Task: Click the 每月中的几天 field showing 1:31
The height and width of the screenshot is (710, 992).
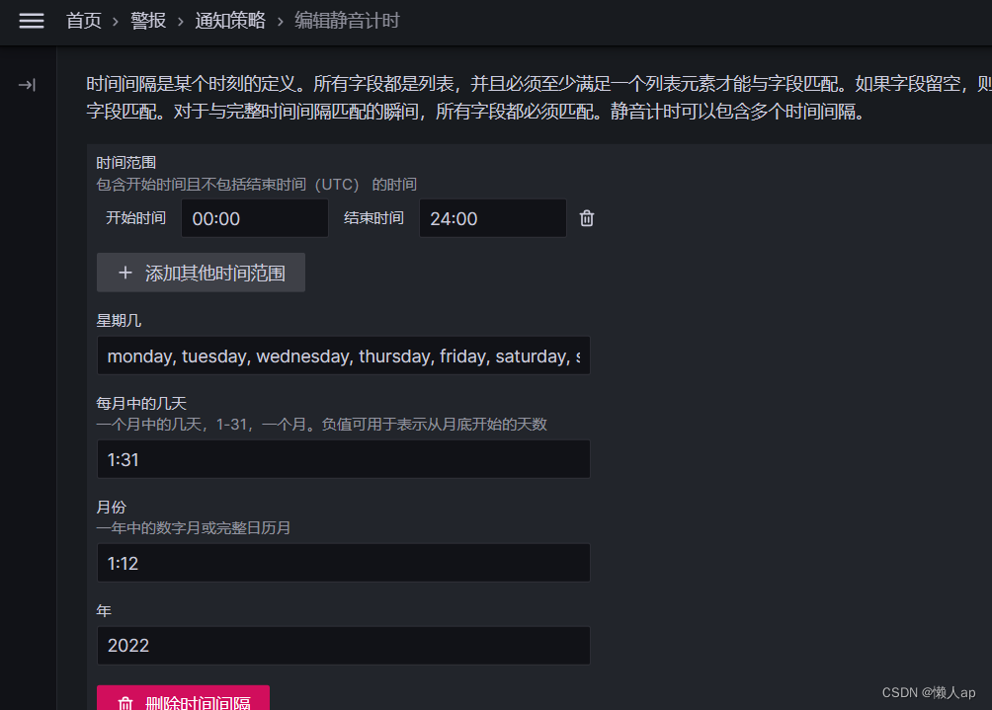Action: click(x=343, y=459)
